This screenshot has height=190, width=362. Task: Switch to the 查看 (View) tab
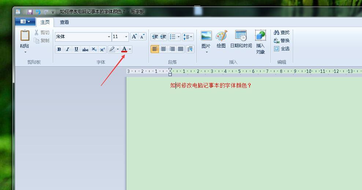[64, 22]
